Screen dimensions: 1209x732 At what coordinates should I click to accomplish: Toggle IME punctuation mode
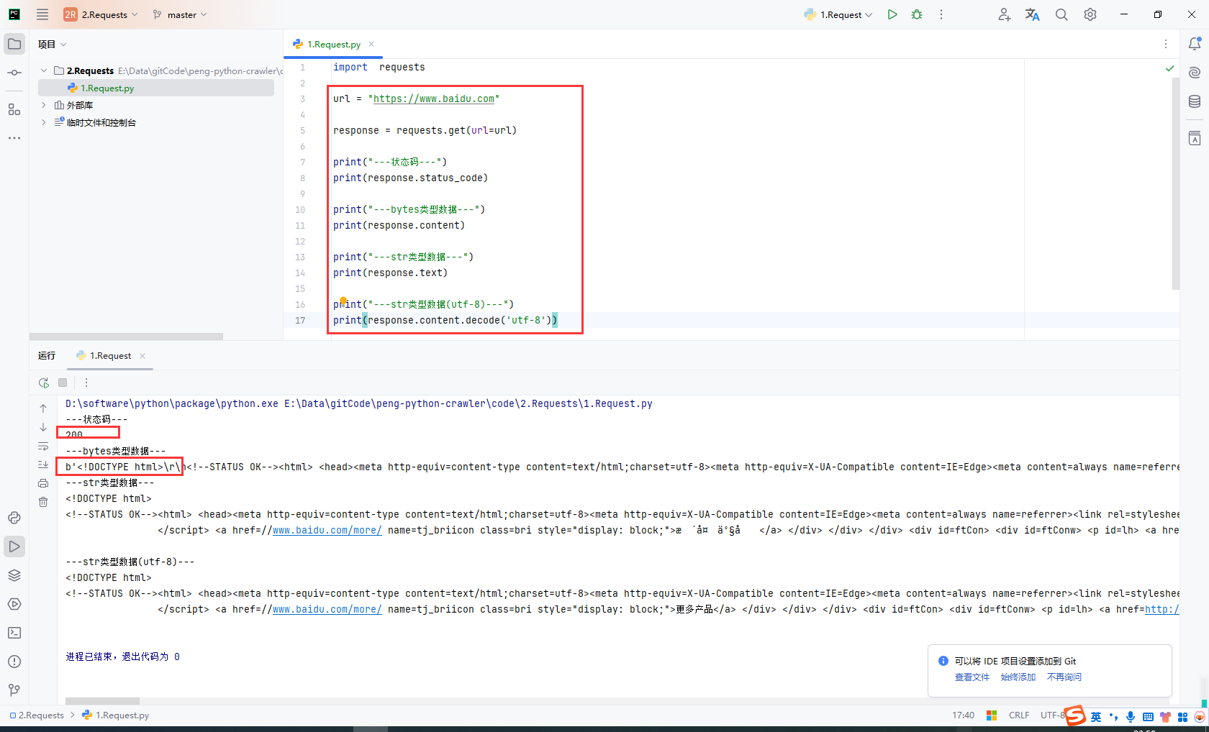point(1113,716)
